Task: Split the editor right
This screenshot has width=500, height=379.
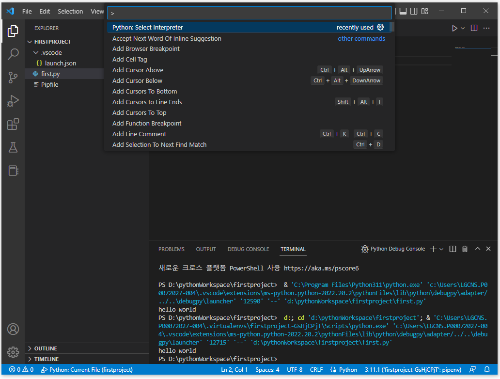Action: coord(474,28)
